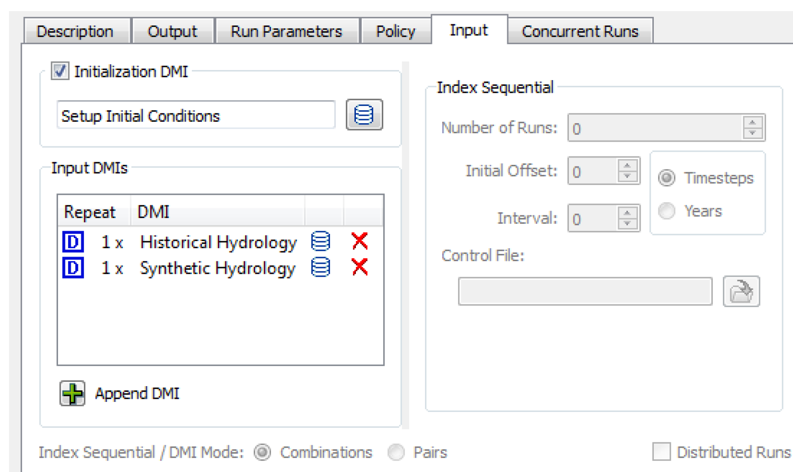This screenshot has height=472, width=793.
Task: Increase Interval value with up arrow
Action: click(x=627, y=213)
